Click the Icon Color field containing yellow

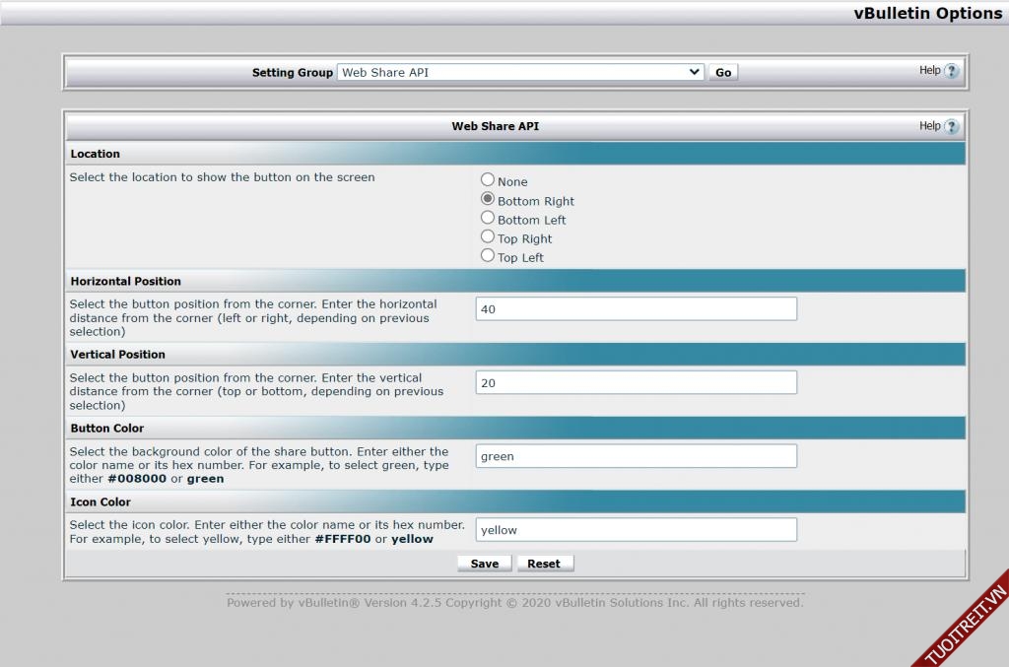[636, 530]
